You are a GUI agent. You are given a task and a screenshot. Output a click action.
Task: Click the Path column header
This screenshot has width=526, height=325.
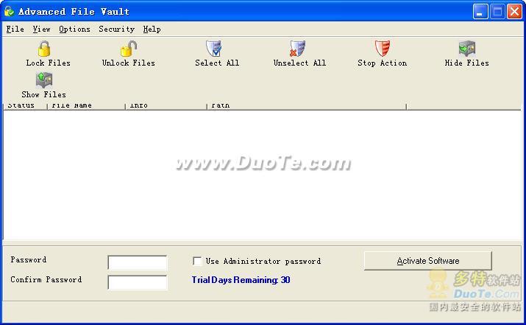(x=305, y=106)
